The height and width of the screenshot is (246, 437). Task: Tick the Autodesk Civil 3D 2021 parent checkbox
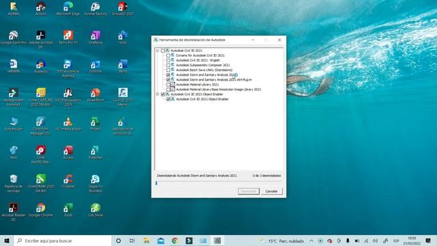pos(163,51)
